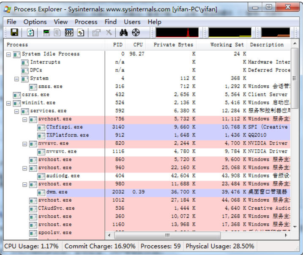Select the TXPlatform.exe process row
Screen dimensions: 303x255
click(67, 135)
